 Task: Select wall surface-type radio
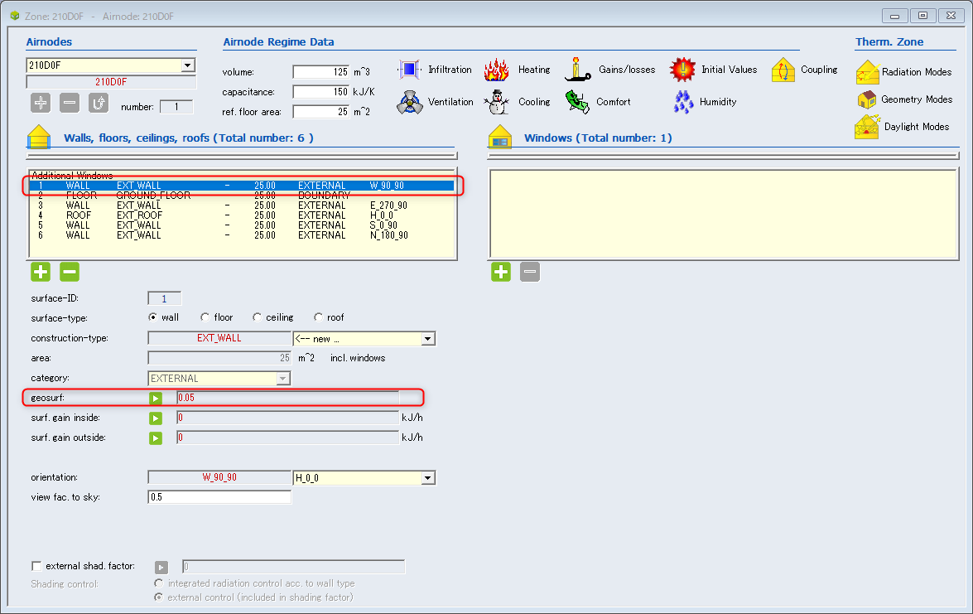(x=152, y=317)
